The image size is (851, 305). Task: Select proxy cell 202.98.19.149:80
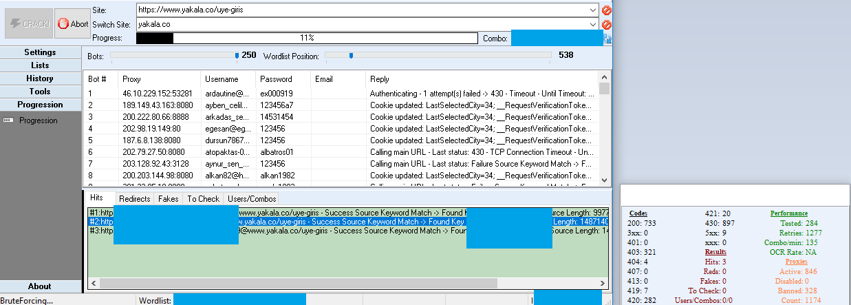(x=151, y=128)
